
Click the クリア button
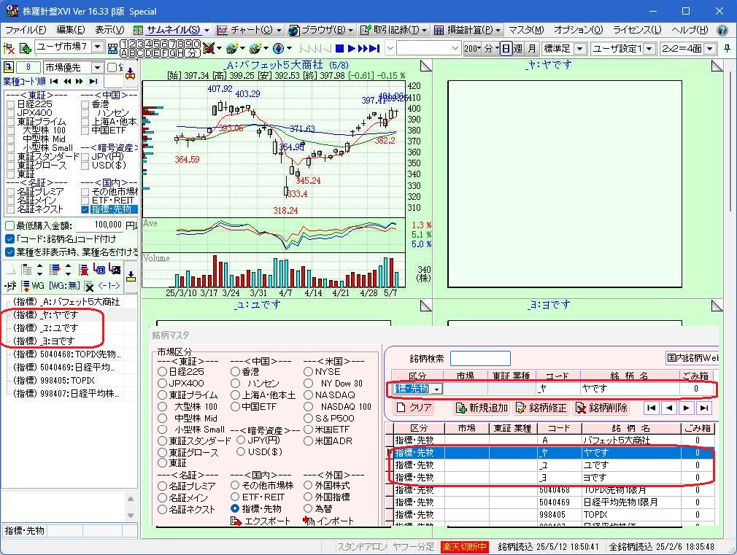pyautogui.click(x=414, y=408)
